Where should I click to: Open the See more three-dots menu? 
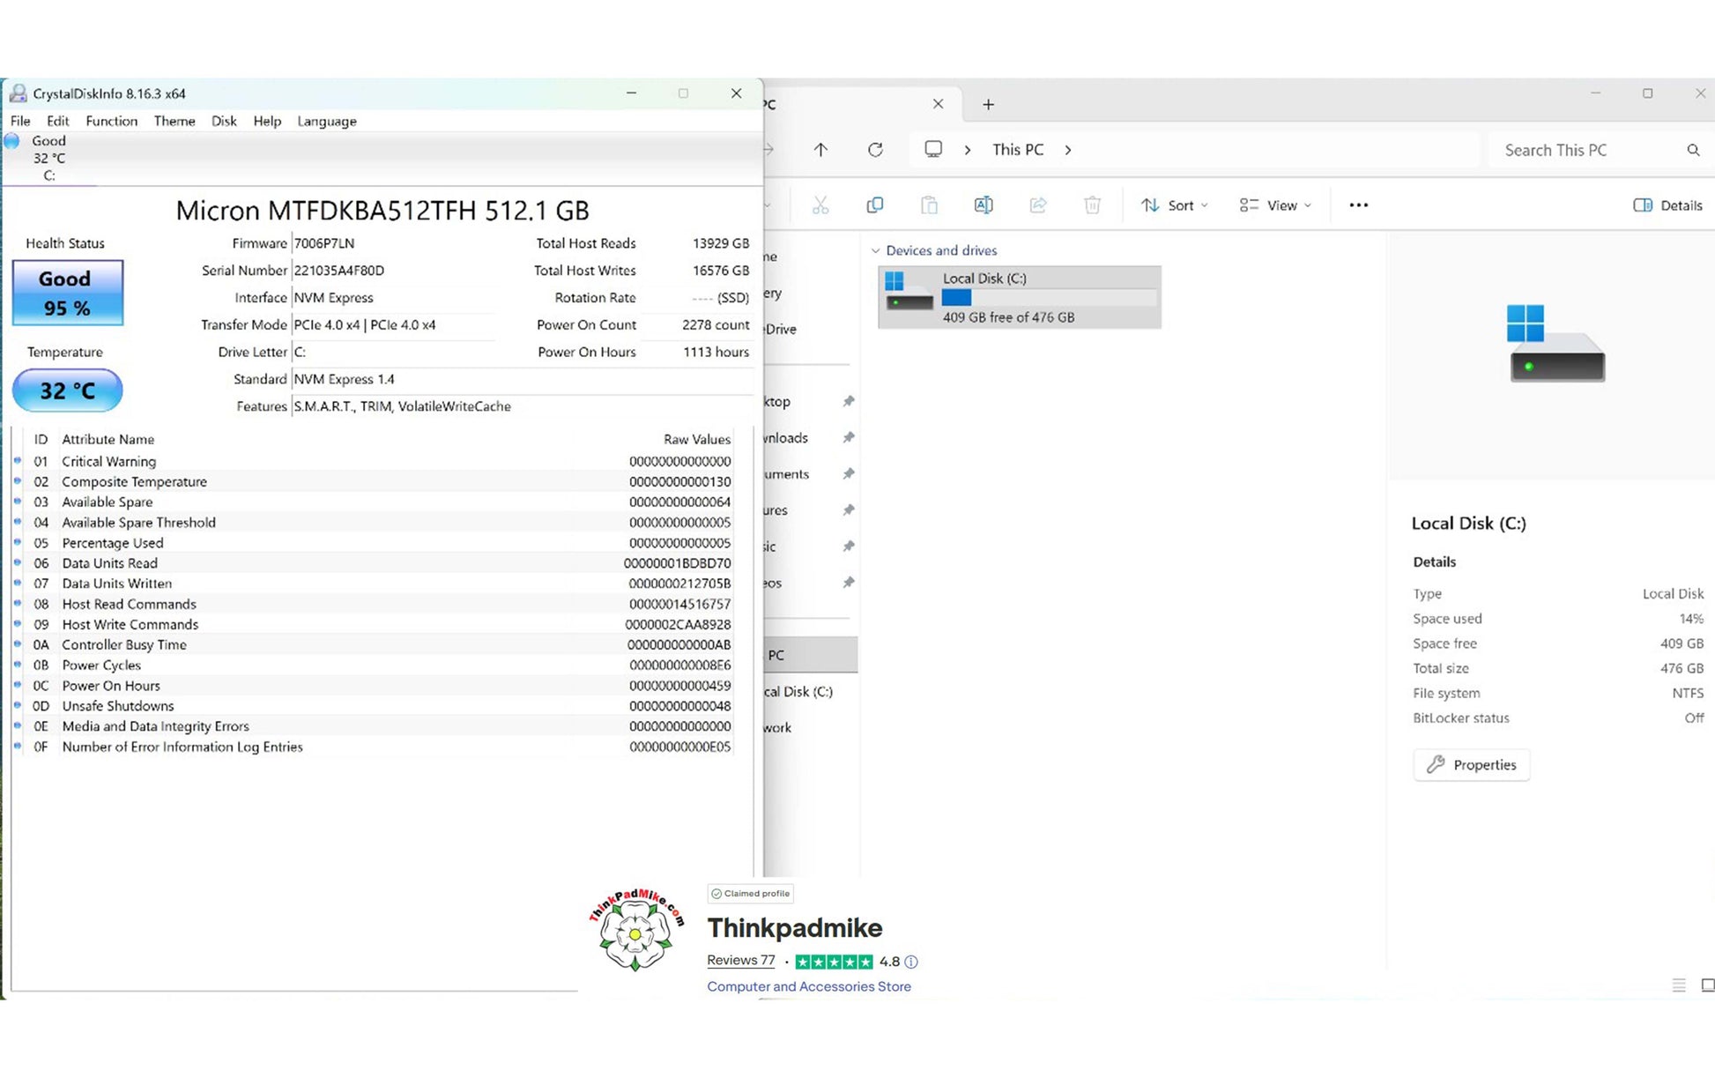1358,205
